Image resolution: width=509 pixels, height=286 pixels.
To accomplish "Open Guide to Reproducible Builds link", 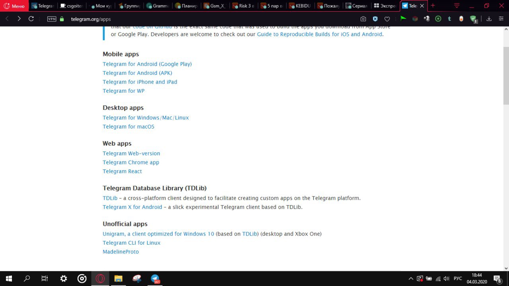I will [320, 34].
